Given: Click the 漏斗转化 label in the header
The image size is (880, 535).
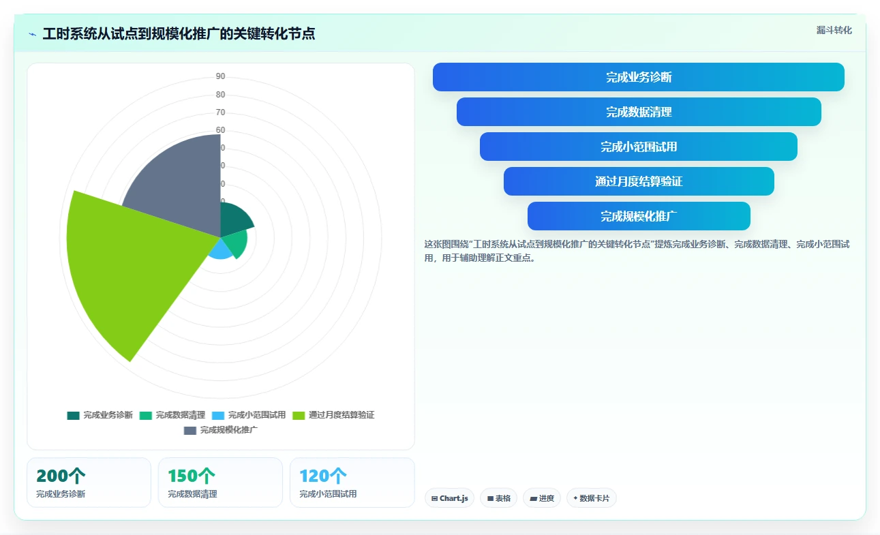Looking at the screenshot, I should 834,30.
